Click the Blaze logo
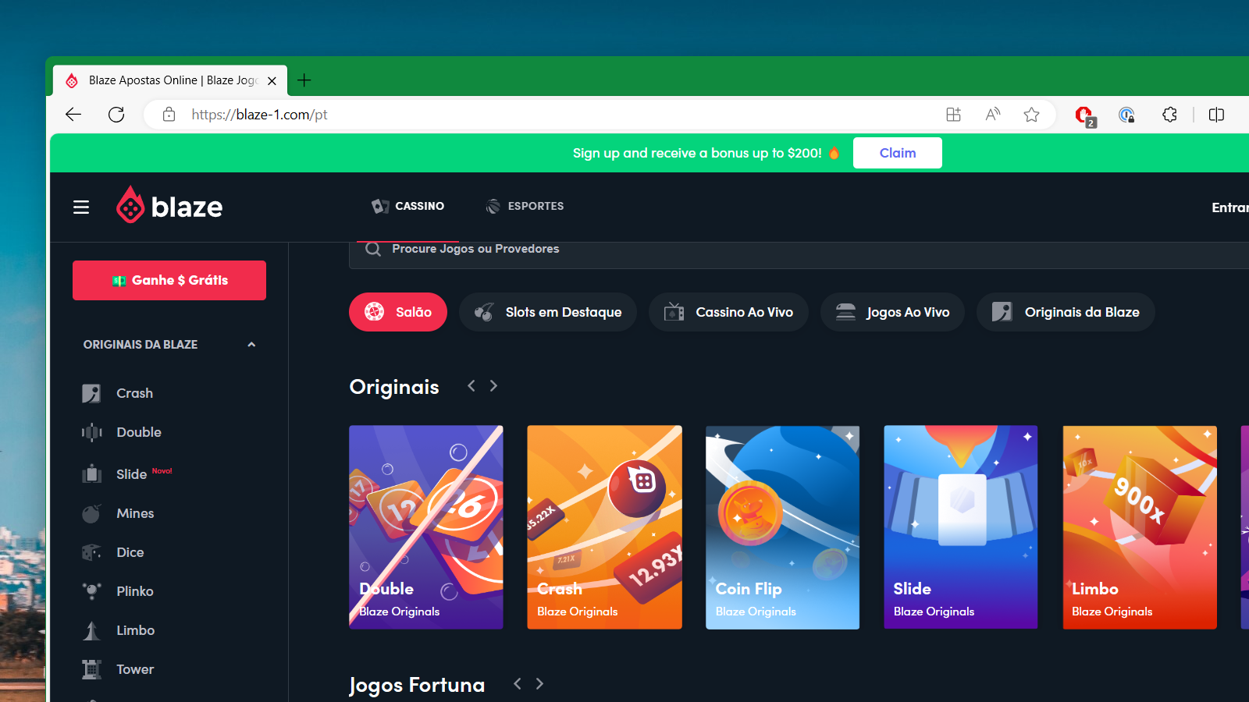 pyautogui.click(x=169, y=206)
